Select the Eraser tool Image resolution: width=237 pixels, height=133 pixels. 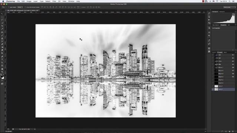click(2, 44)
